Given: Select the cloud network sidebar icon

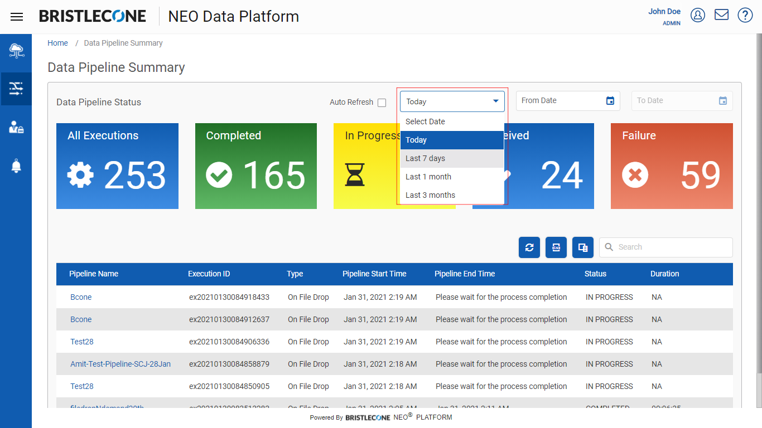Looking at the screenshot, I should (x=16, y=51).
